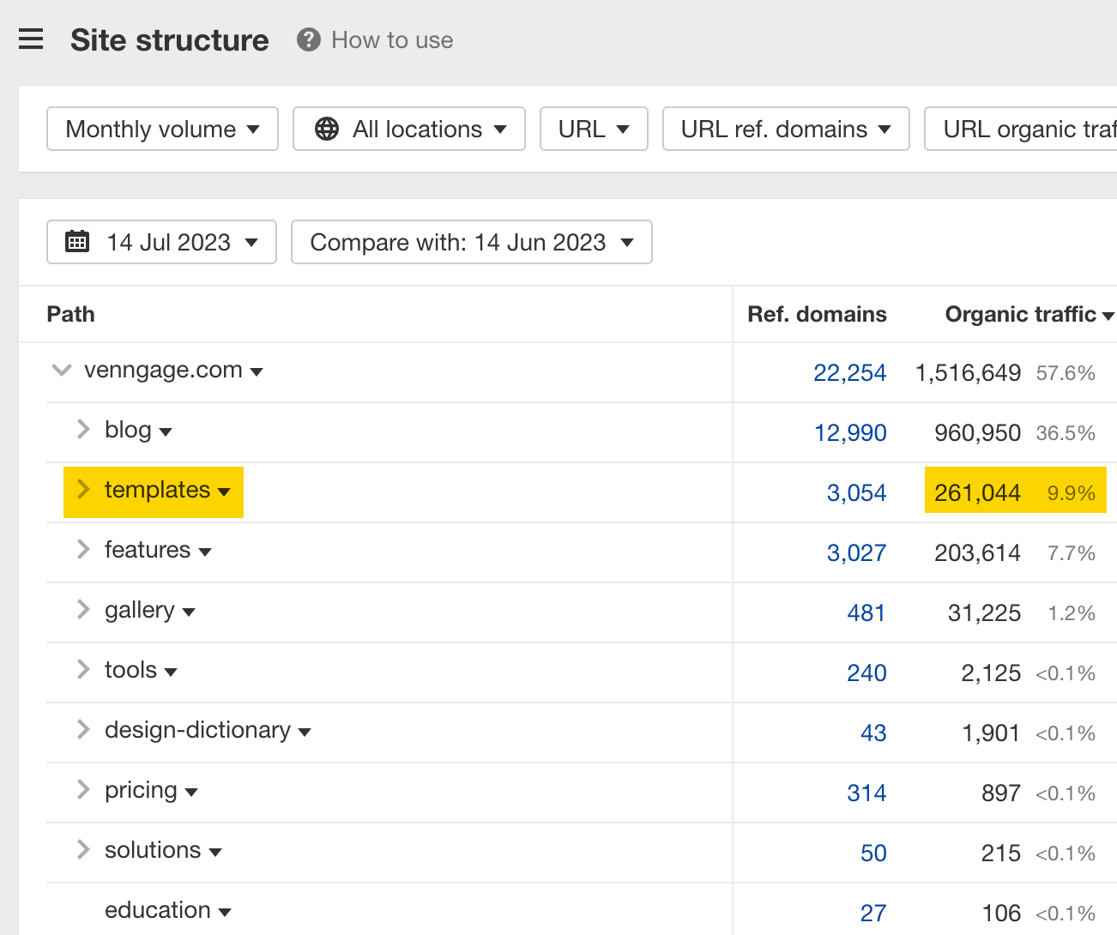Click the chevron next to templates row
The width and height of the screenshot is (1117, 935).
pos(82,490)
